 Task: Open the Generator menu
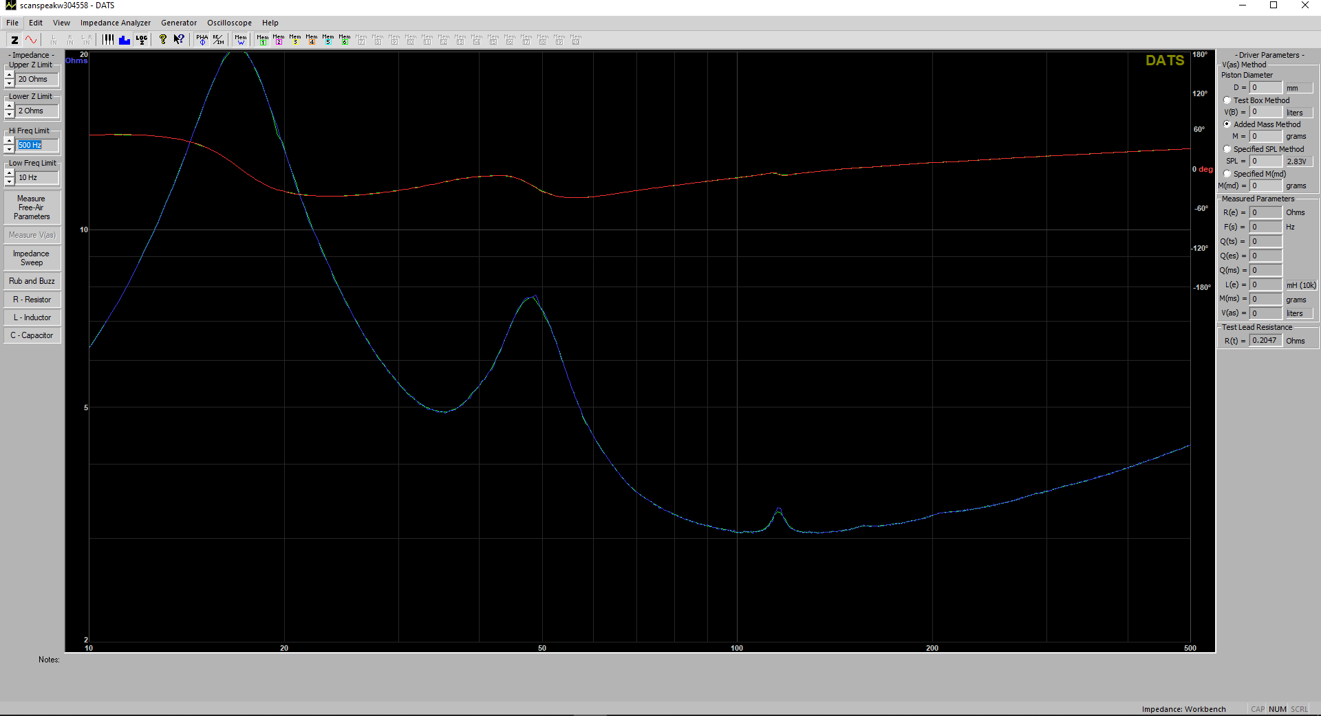(x=179, y=23)
